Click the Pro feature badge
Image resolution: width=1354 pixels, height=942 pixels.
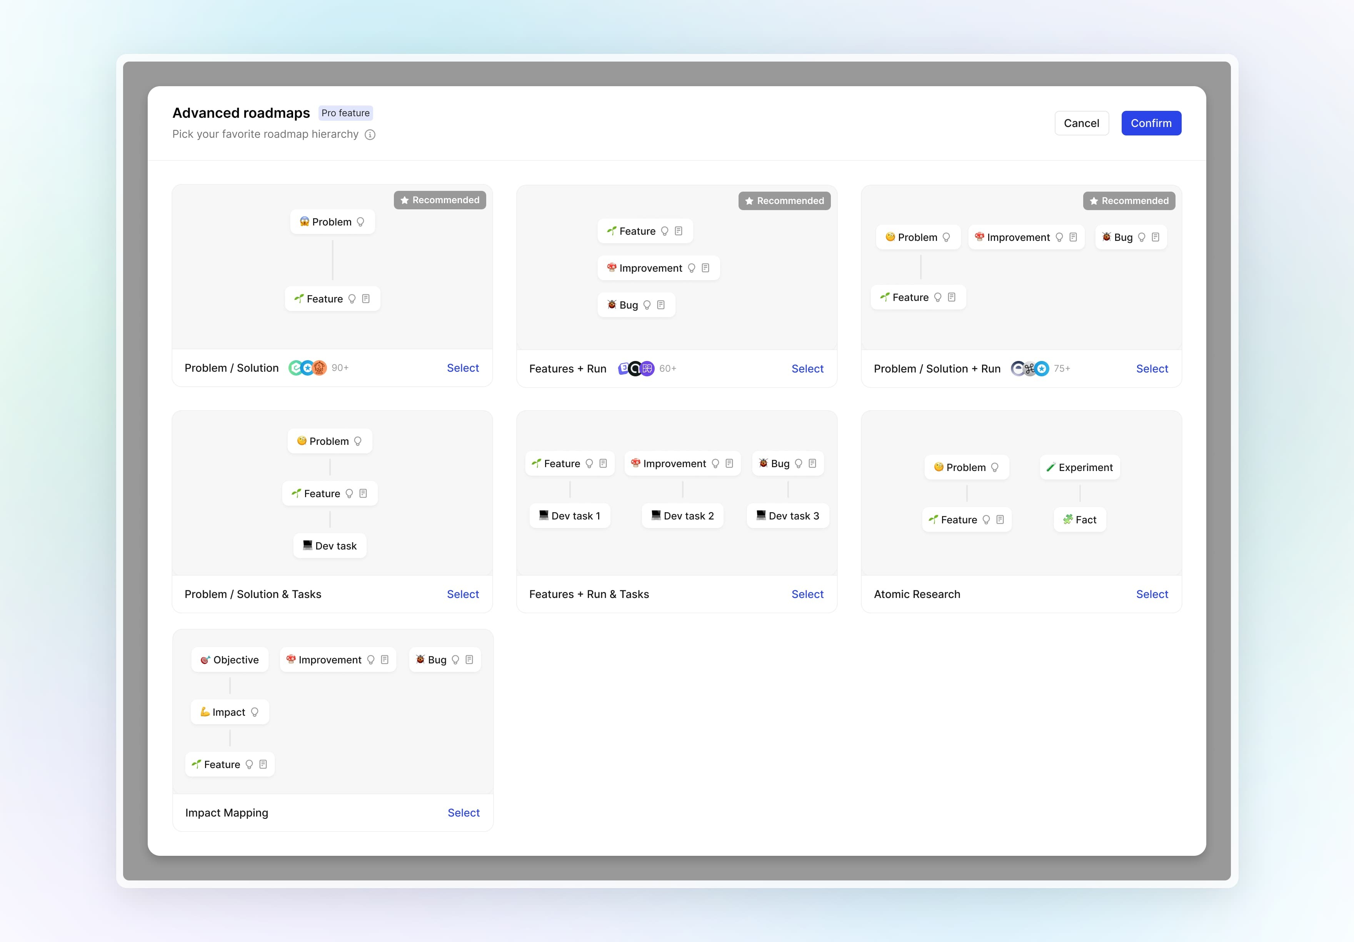[345, 113]
